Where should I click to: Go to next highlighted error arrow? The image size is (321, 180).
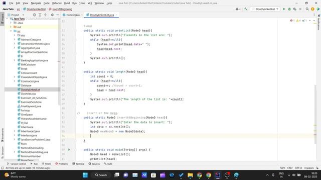314,20
